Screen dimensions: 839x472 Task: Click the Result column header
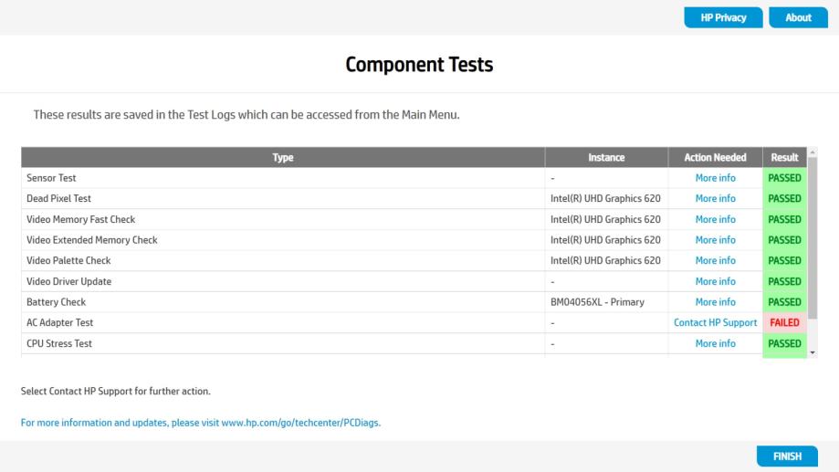pyautogui.click(x=784, y=157)
